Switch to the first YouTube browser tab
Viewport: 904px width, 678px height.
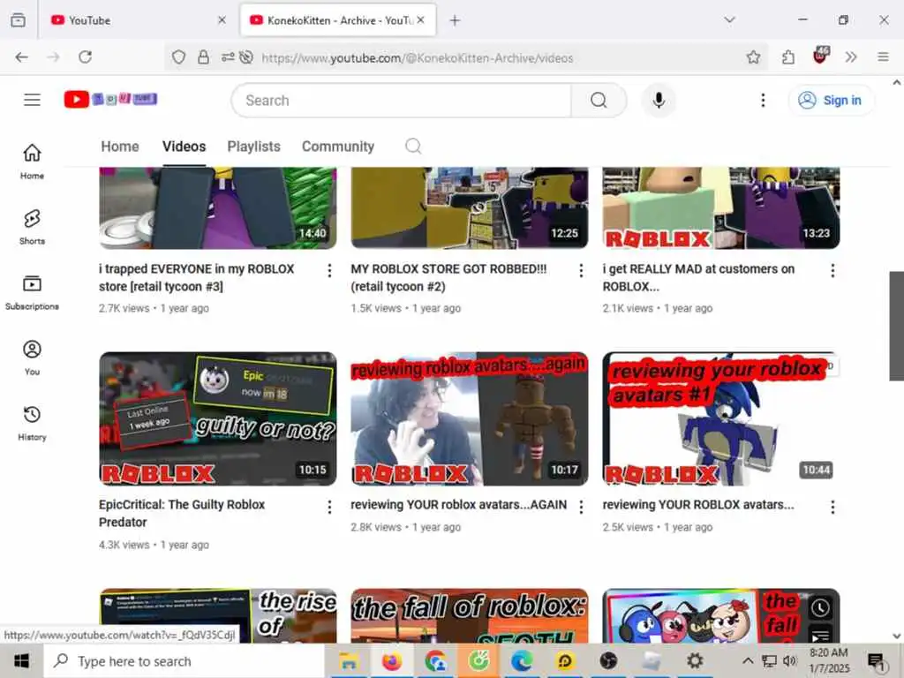tap(137, 20)
